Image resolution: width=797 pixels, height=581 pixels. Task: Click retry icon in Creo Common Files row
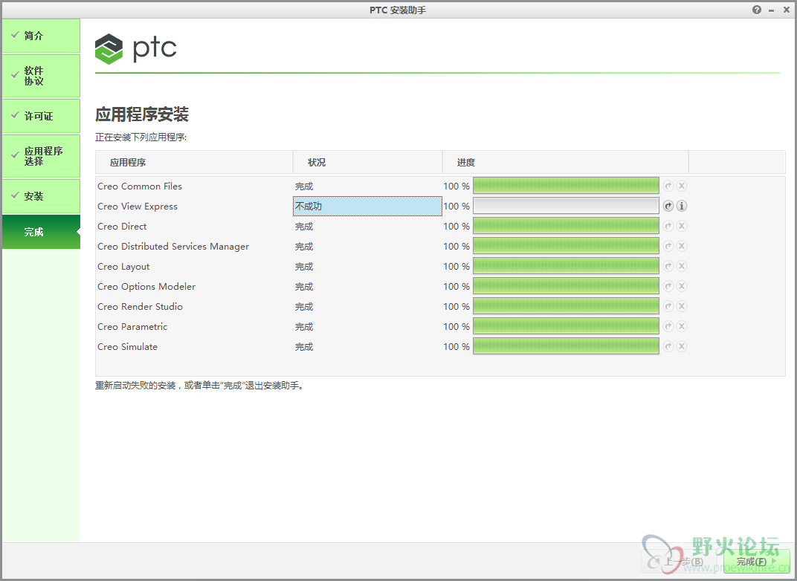[x=668, y=186]
